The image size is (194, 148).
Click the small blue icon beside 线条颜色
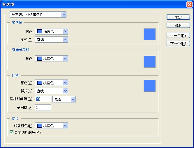[x=40, y=126]
